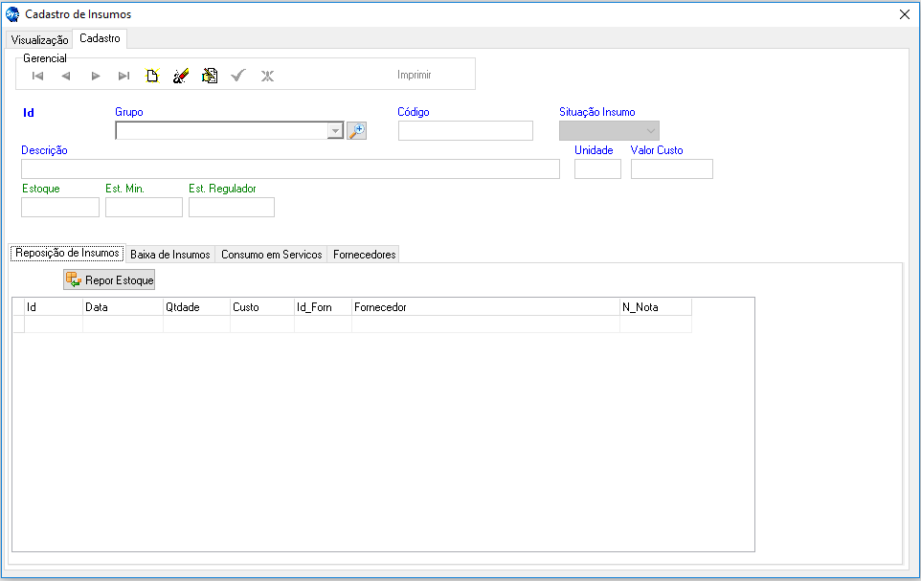Click the Imprimir button
Screen dimensions: 921x581
tap(414, 75)
